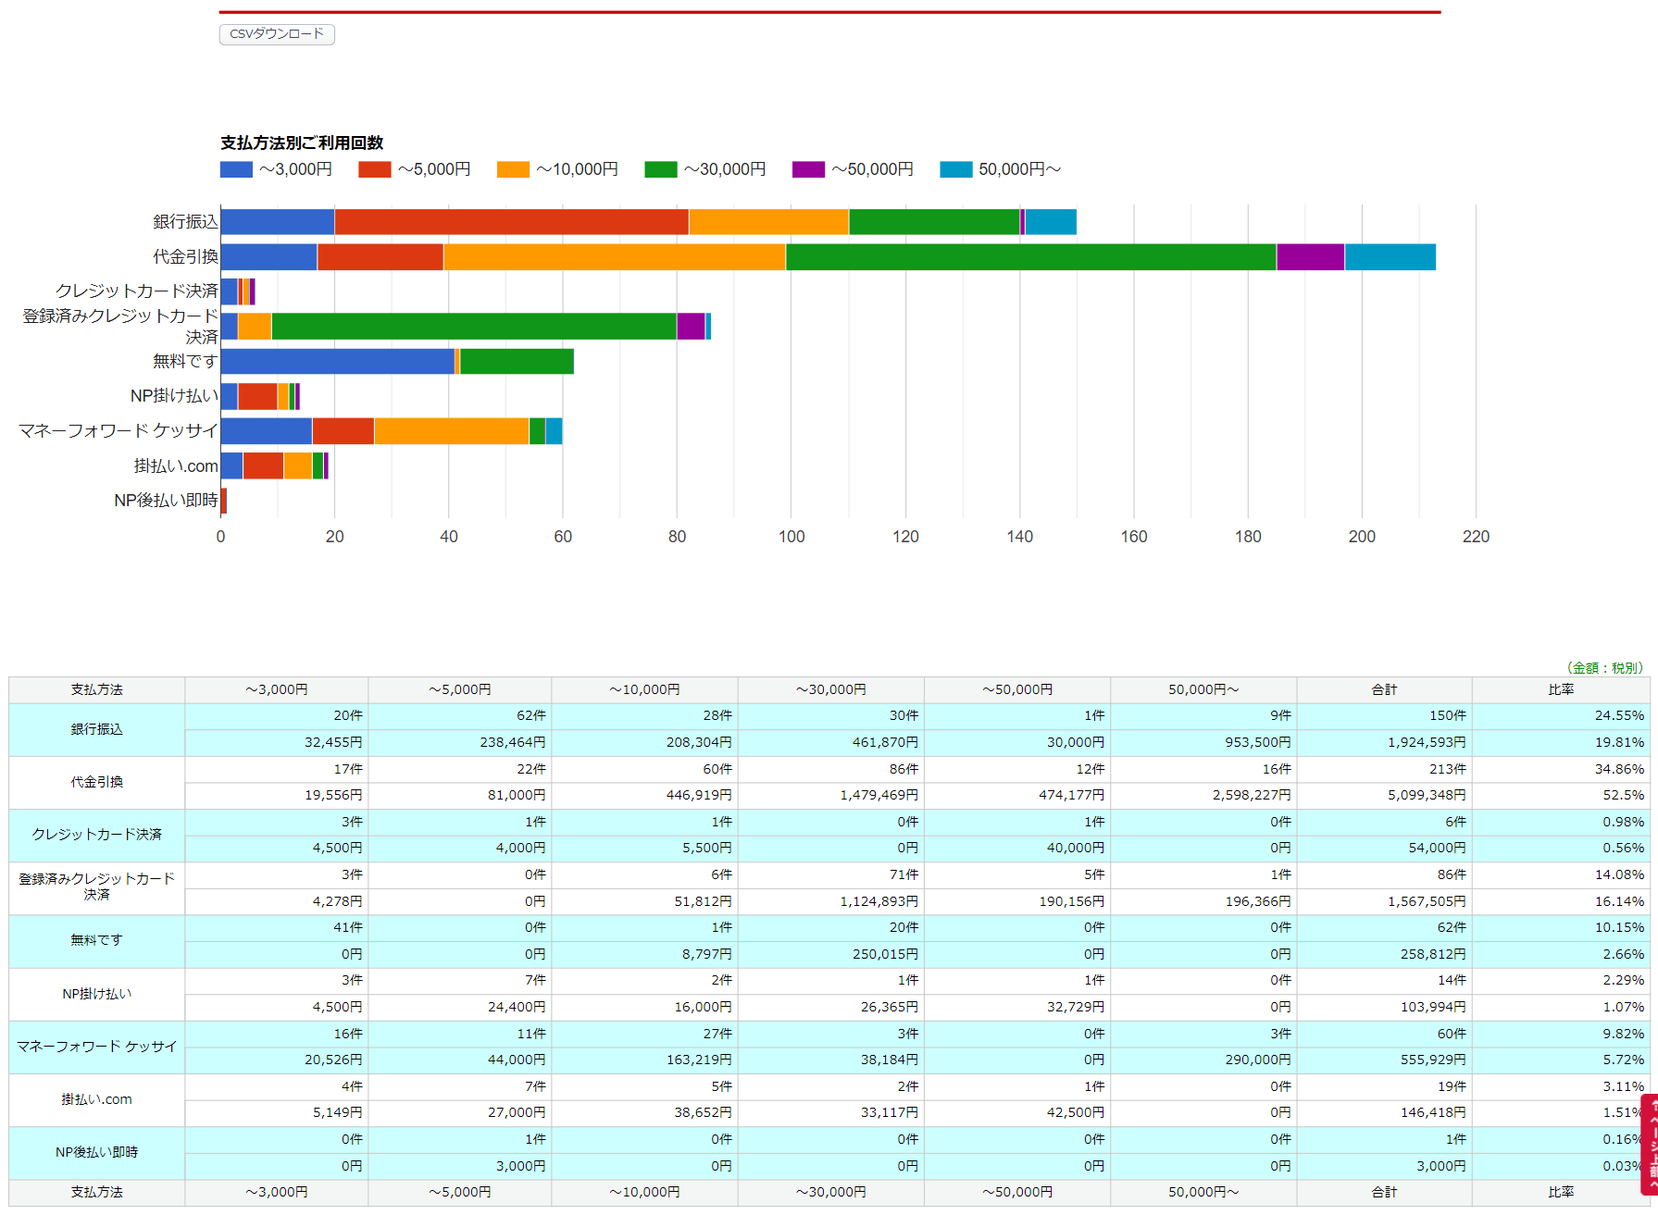The height and width of the screenshot is (1215, 1658).
Task: Select the クレジットカード決済 row label in table
Action: point(96,835)
